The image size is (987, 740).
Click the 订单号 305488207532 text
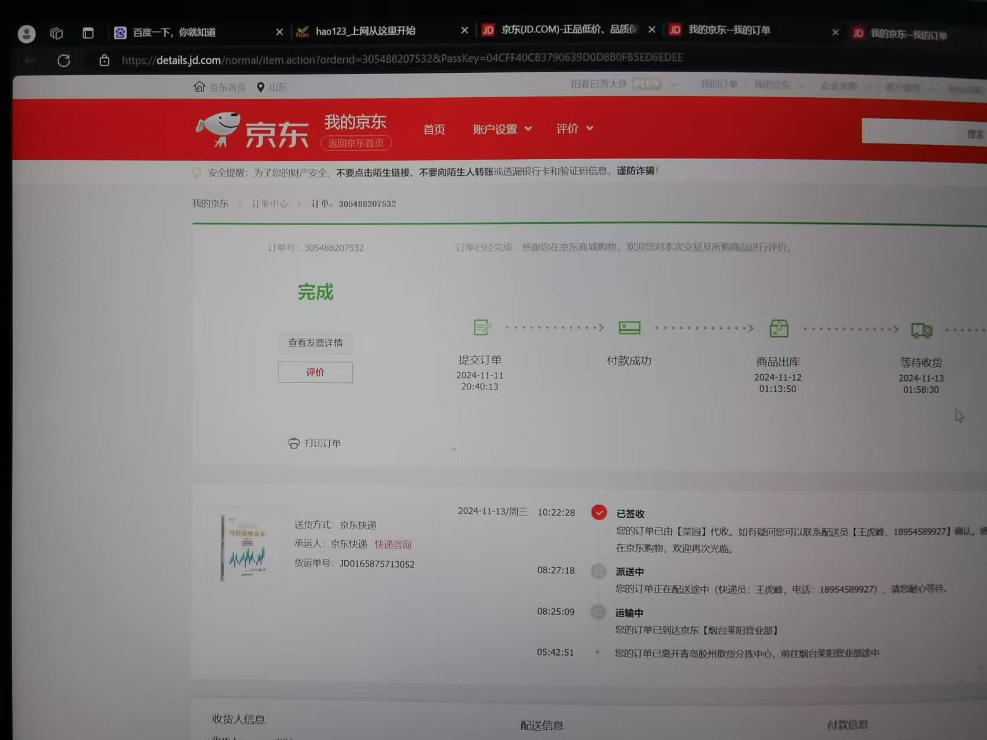[316, 248]
